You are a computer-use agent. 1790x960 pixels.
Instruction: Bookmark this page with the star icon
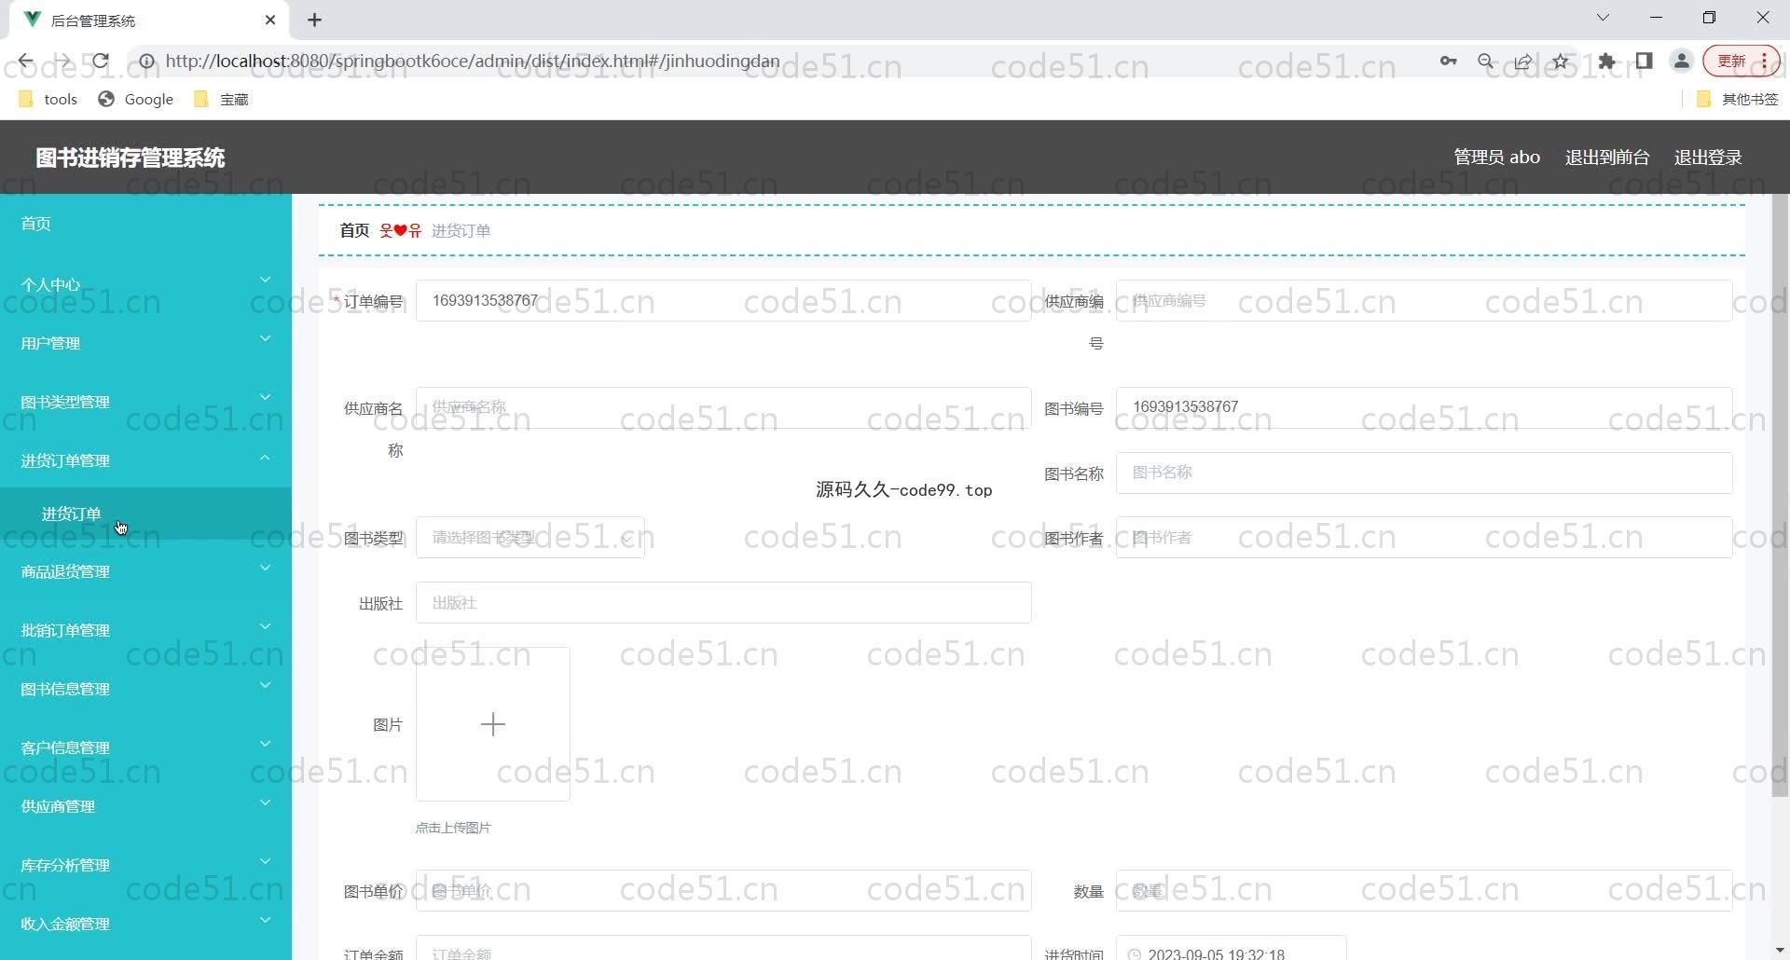(1560, 62)
